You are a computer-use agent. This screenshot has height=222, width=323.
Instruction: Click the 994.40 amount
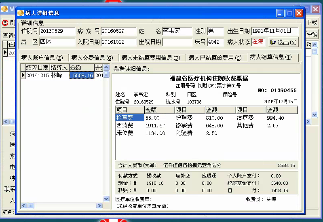point(275,118)
